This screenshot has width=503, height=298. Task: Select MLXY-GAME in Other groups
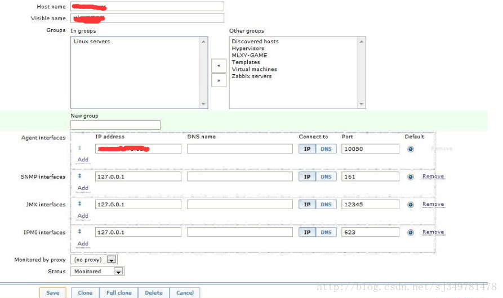point(250,55)
